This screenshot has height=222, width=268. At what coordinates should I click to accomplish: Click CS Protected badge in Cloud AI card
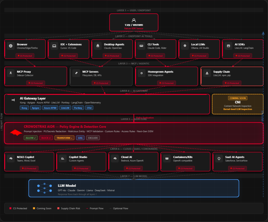click(134, 169)
